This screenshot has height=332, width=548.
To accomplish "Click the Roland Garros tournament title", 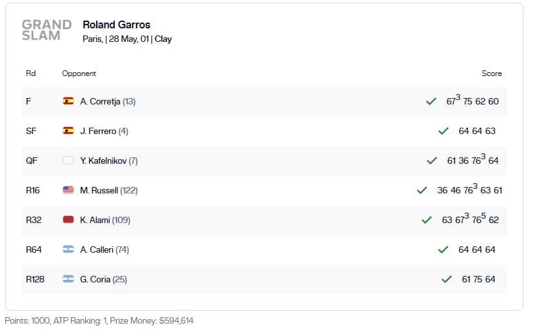I will pyautogui.click(x=117, y=24).
